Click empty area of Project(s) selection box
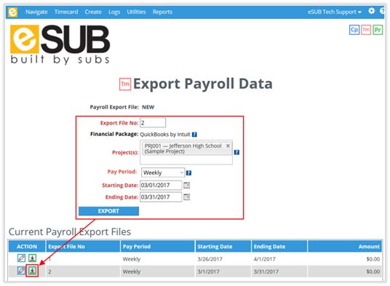The width and height of the screenshot is (390, 286). pos(186,159)
